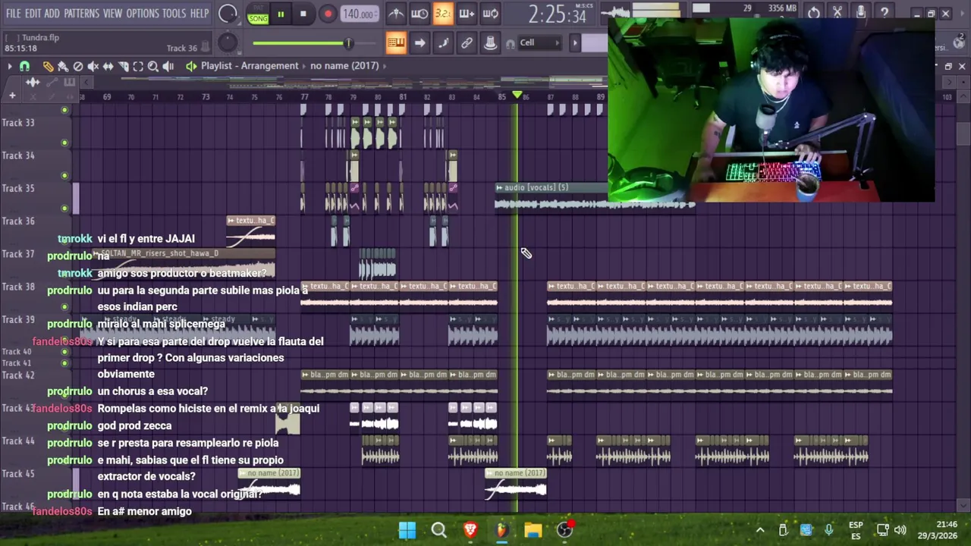Viewport: 971px width, 546px height.
Task: Choose the dashed-box select tool
Action: (x=138, y=67)
